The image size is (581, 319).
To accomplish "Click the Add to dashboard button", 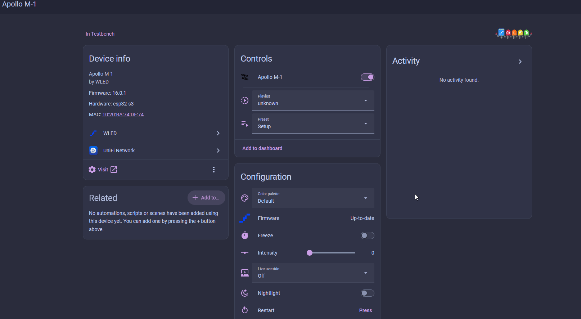I will pos(262,148).
